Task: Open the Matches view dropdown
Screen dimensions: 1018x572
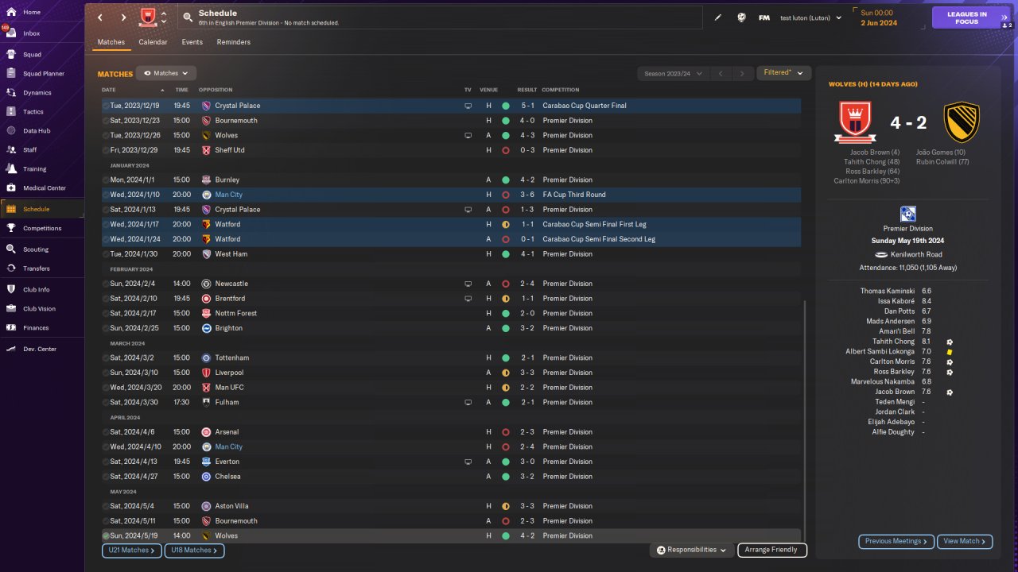Action: pos(166,73)
